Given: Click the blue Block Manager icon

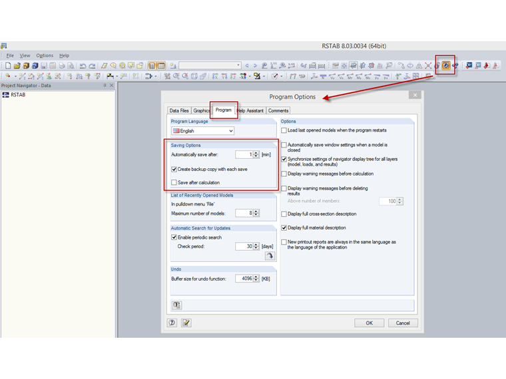Looking at the screenshot, I should [x=35, y=66].
